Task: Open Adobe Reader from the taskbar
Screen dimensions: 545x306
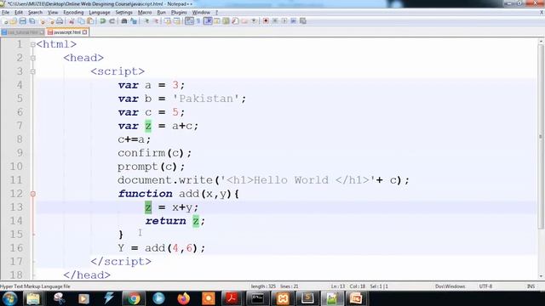Action: pos(232,298)
